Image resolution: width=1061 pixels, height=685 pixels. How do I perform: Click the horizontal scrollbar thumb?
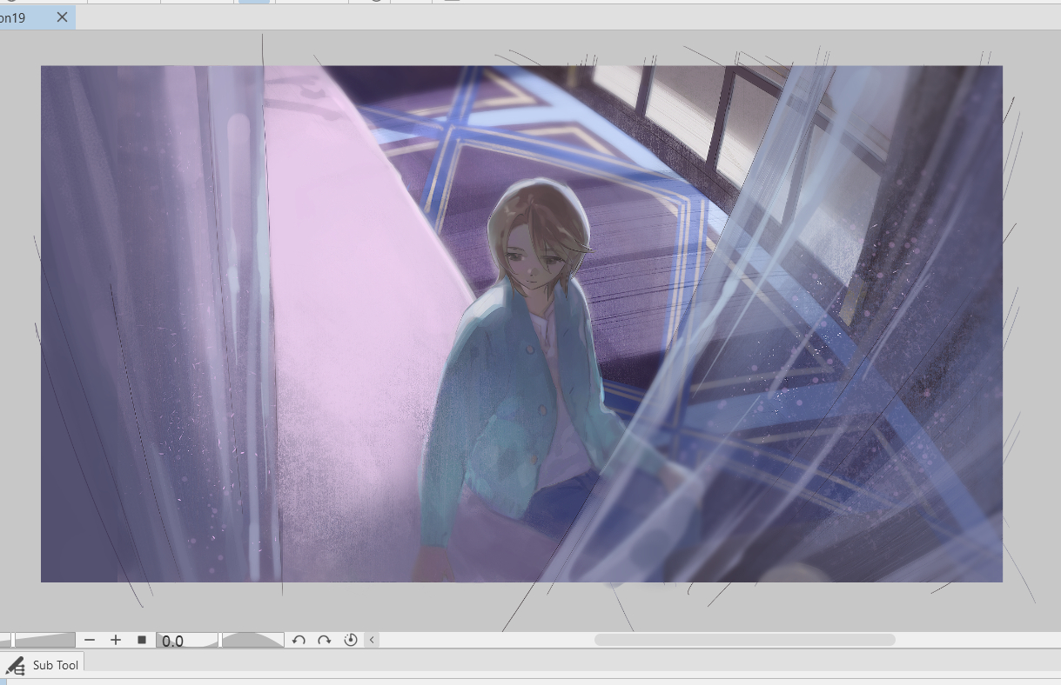pos(744,640)
